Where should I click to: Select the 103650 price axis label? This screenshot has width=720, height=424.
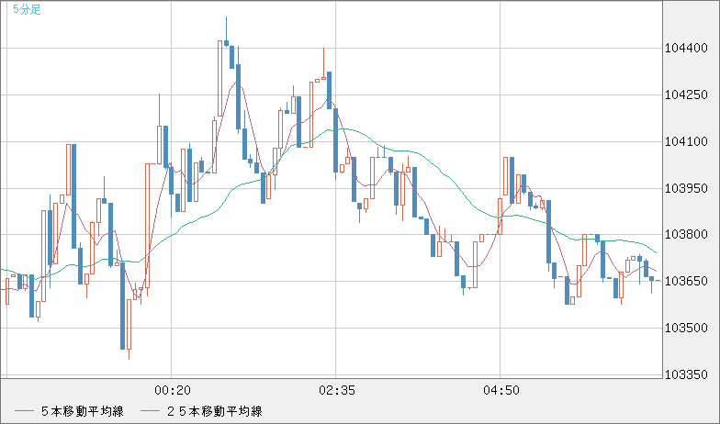pos(686,281)
